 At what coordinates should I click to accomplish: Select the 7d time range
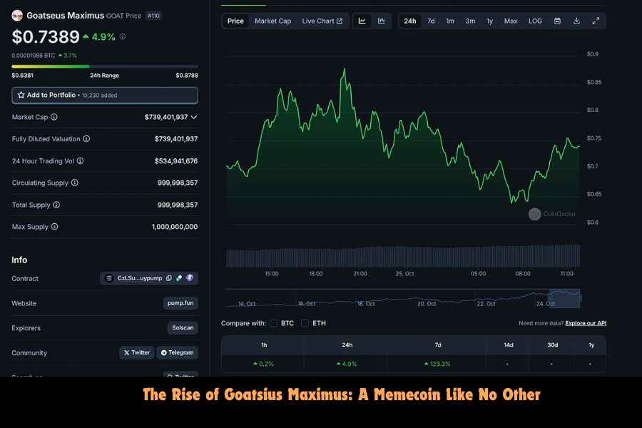click(431, 21)
